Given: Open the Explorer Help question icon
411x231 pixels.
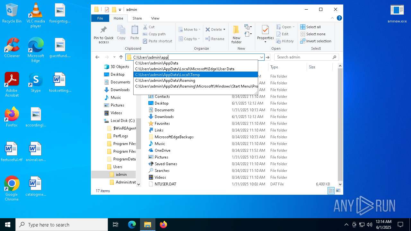Looking at the screenshot, I should 339,18.
